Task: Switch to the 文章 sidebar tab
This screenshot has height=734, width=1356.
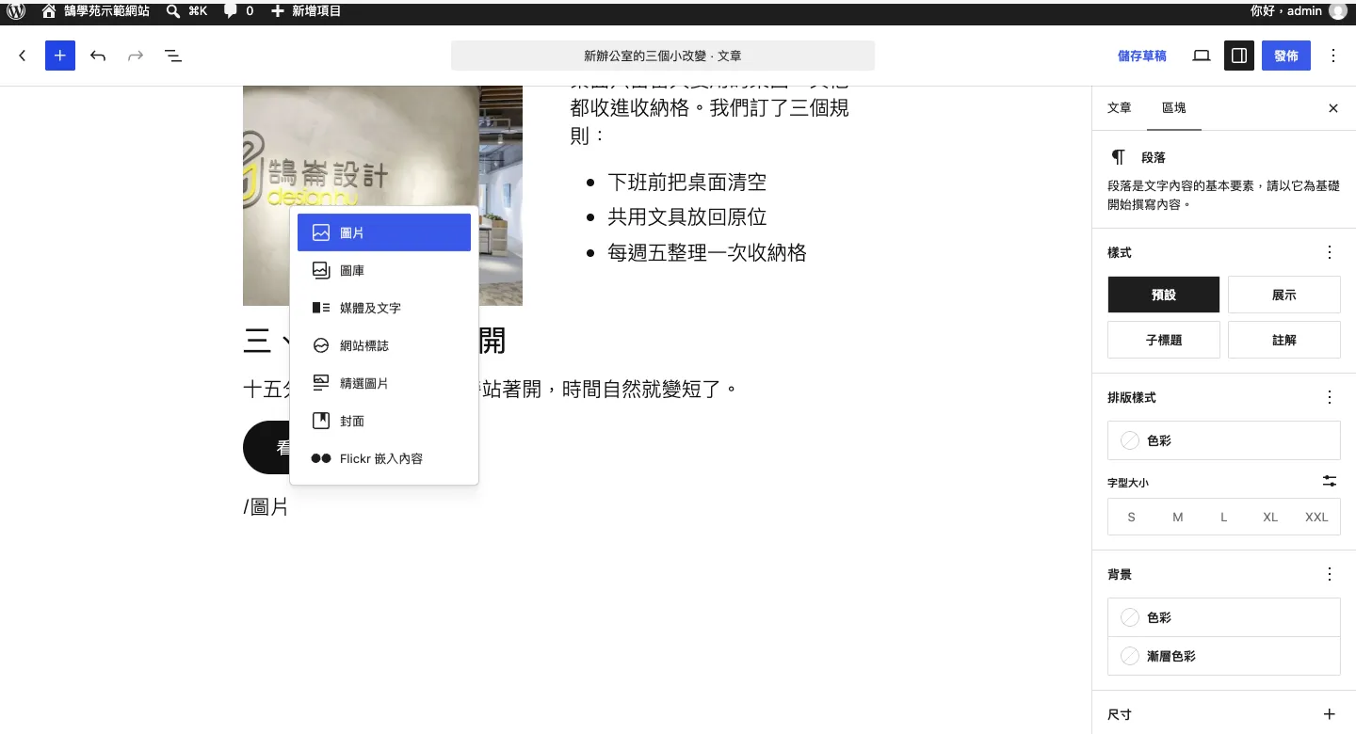Action: point(1120,108)
